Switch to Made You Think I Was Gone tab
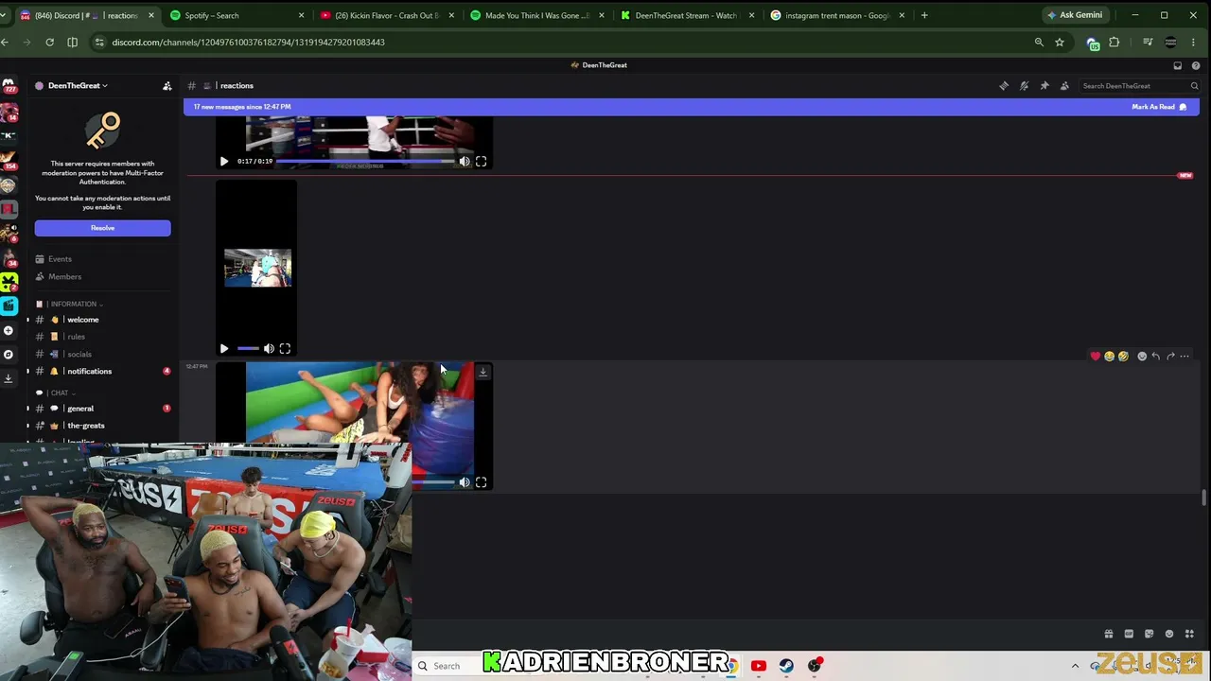1211x681 pixels. pos(536,15)
